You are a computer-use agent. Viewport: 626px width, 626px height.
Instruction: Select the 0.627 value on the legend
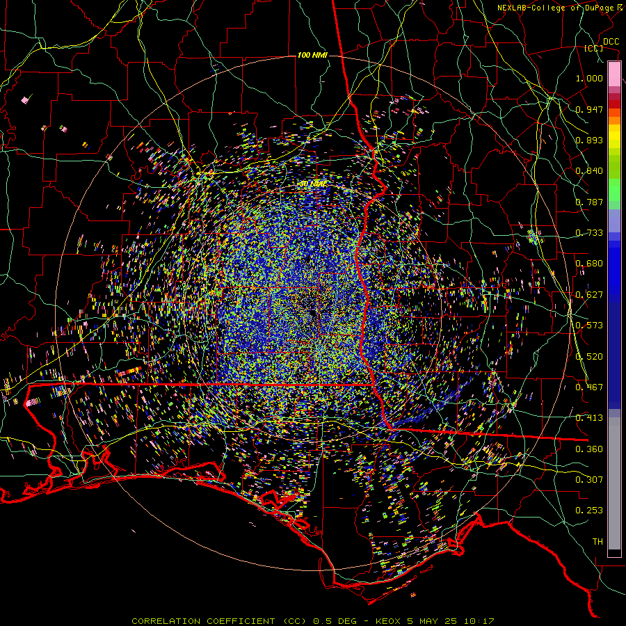click(589, 295)
